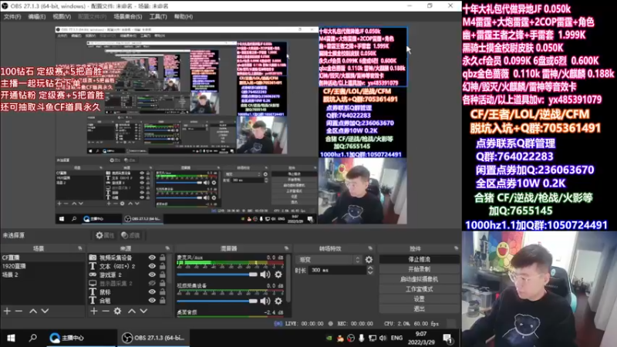Open 麦克风/Aux audio settings gear
This screenshot has height=347, width=617.
click(278, 275)
